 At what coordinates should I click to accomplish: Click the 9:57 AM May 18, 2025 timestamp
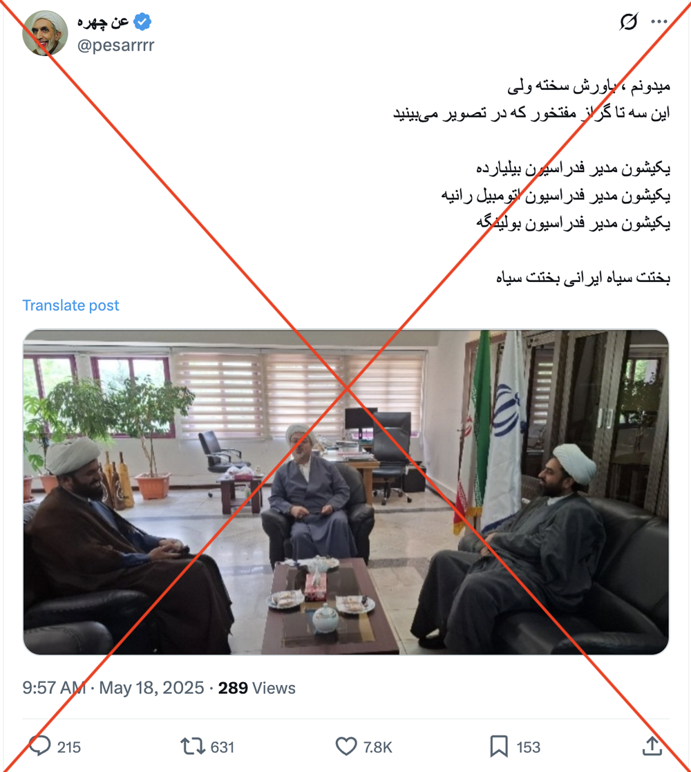point(113,687)
